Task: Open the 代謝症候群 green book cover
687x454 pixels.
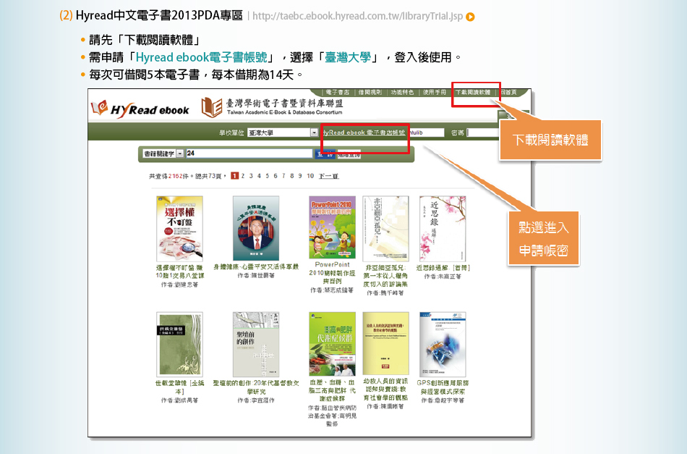Action: pos(332,344)
